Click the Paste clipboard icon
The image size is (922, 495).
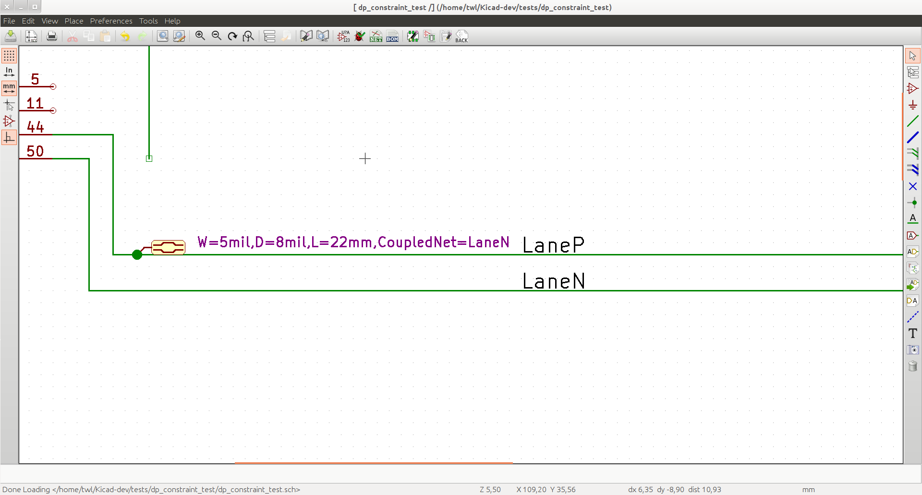[106, 36]
